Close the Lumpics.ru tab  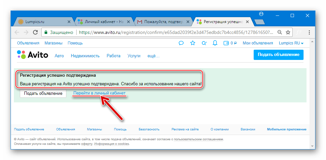(69, 21)
